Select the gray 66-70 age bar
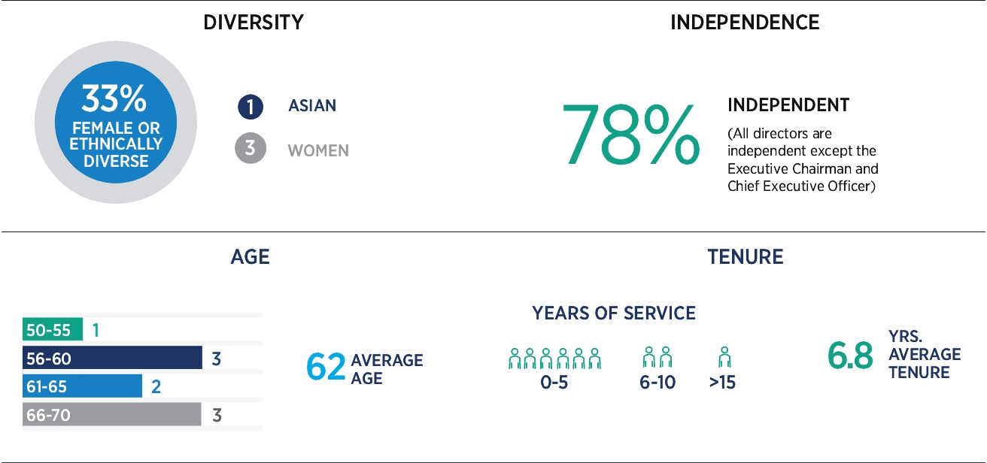Screen dimensions: 987x463 coord(112,415)
